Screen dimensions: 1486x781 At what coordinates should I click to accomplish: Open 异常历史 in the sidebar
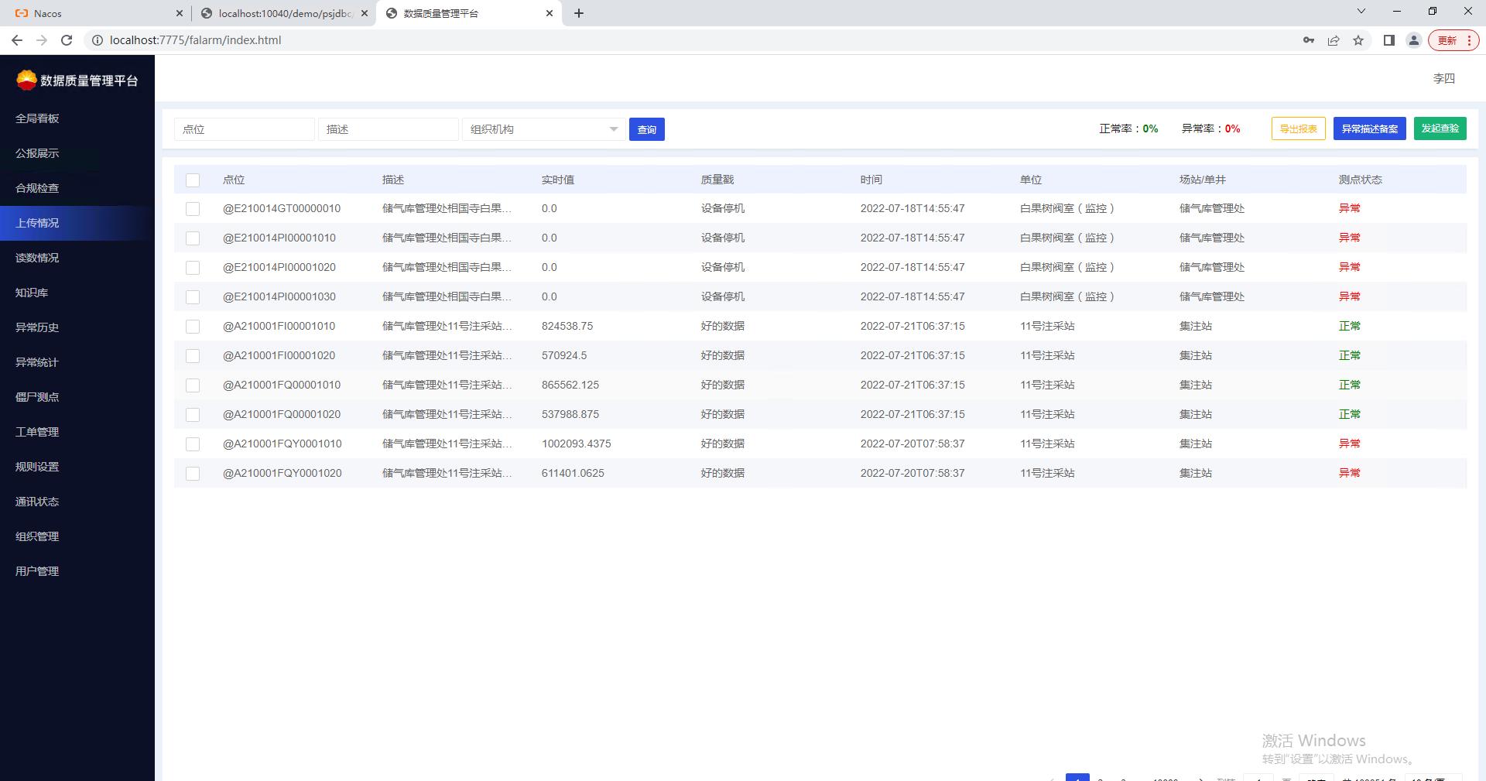(37, 327)
